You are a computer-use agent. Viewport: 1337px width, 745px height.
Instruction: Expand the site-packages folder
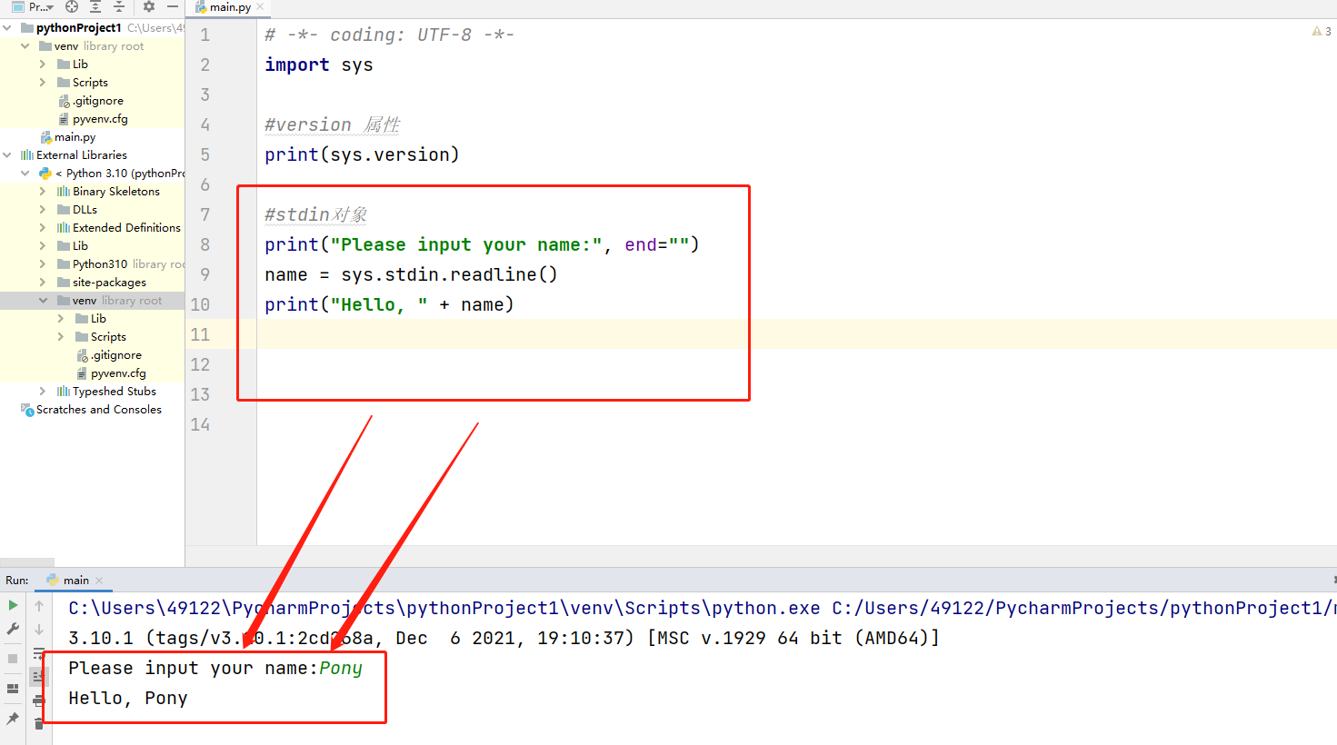[x=43, y=283]
